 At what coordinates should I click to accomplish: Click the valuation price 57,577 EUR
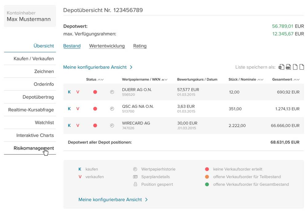[188, 90]
